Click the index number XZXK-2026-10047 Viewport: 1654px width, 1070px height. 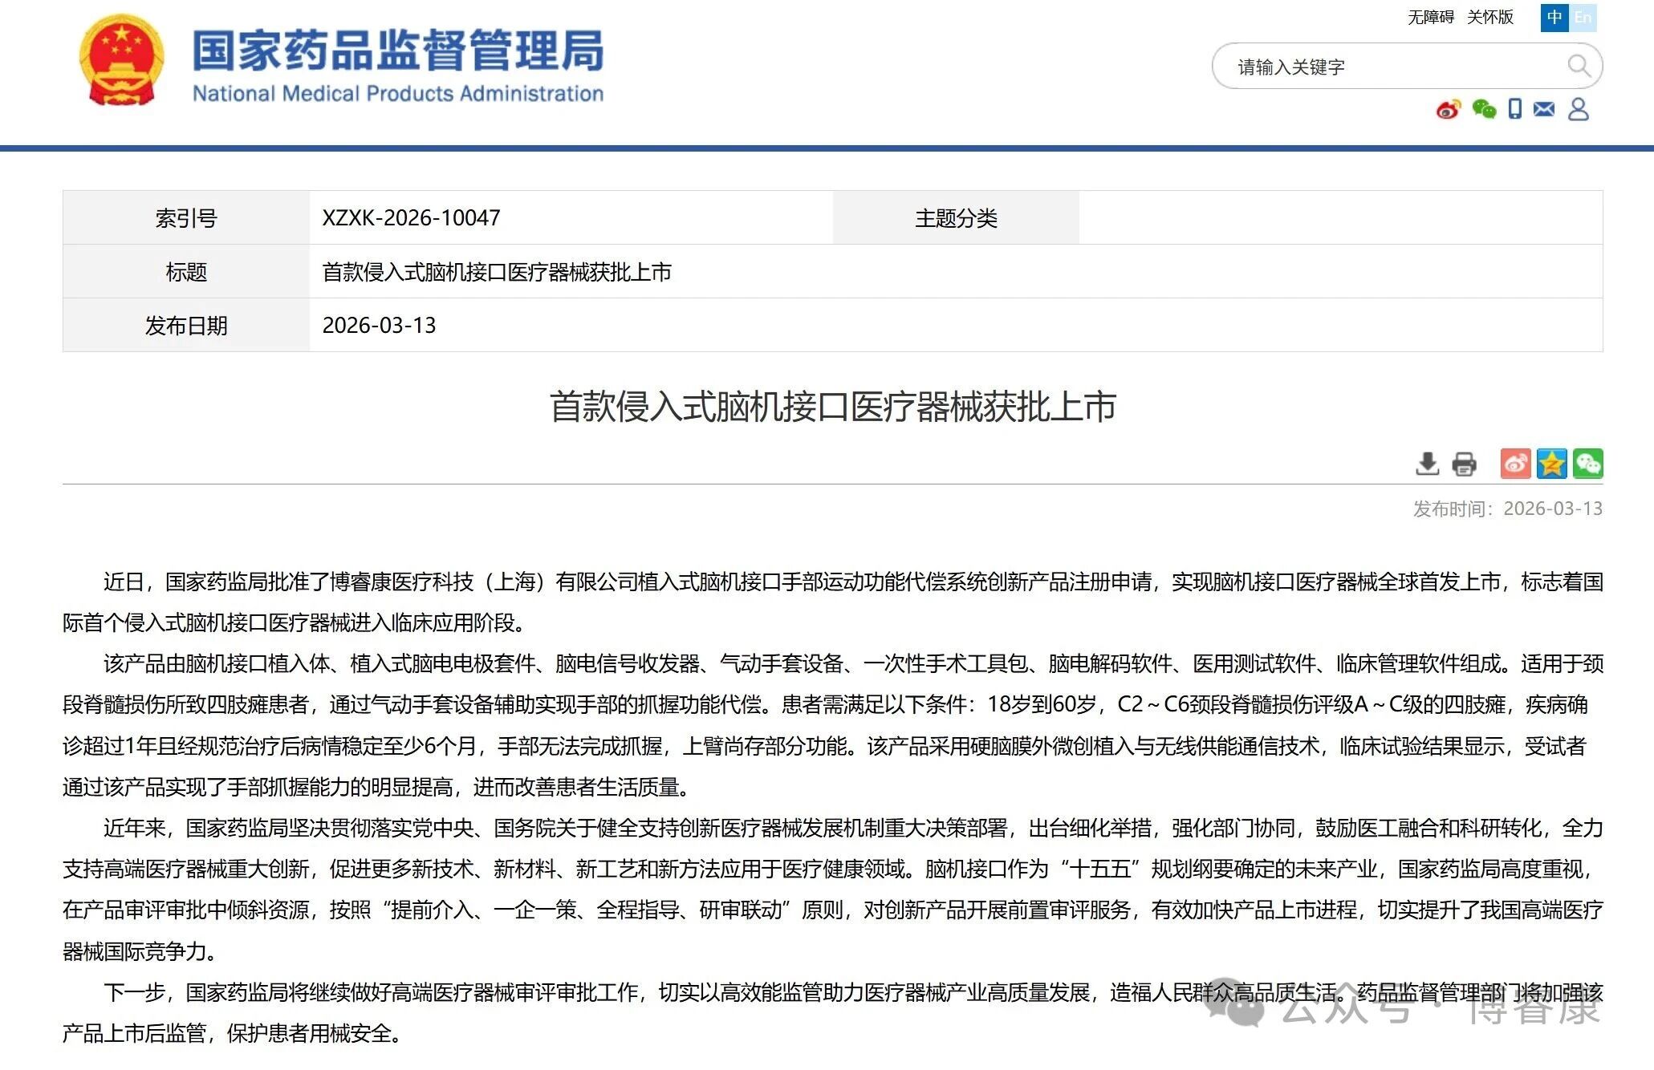tap(411, 218)
